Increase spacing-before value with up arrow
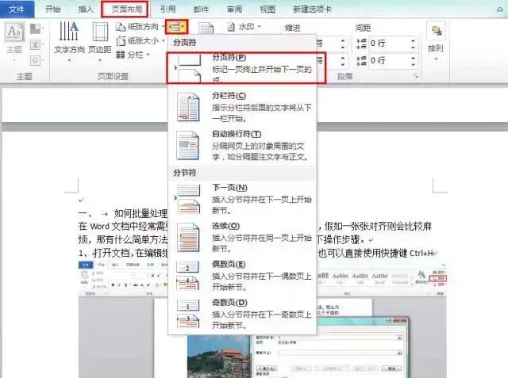Image resolution: width=508 pixels, height=378 pixels. tap(413, 40)
